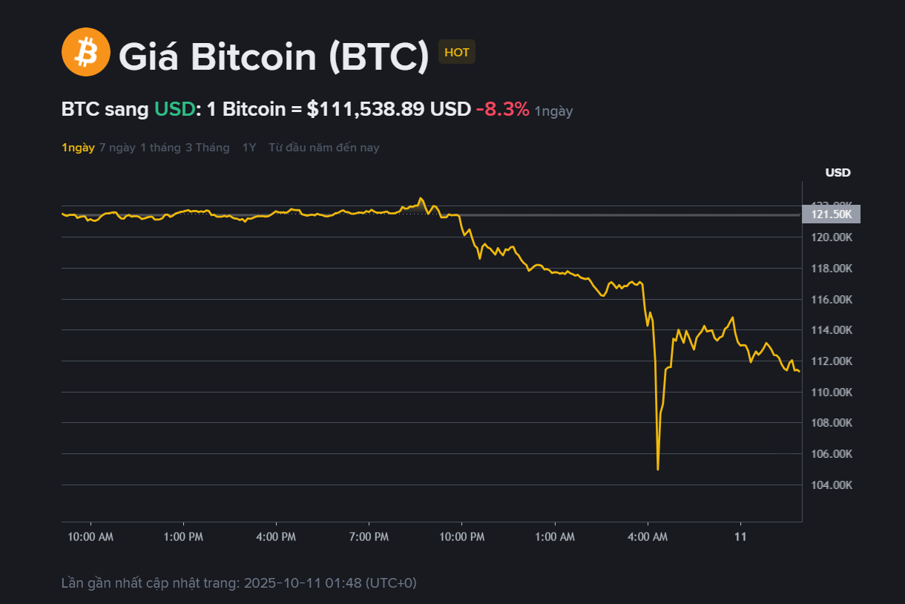Click the orange price line at its lowest dip
This screenshot has height=604, width=905.
657,467
